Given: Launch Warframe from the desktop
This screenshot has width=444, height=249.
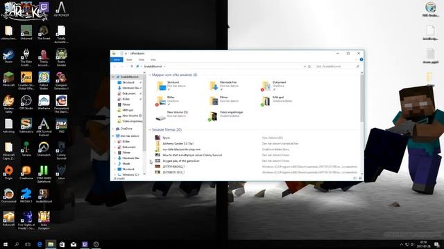Looking at the screenshot, I should (x=44, y=102).
